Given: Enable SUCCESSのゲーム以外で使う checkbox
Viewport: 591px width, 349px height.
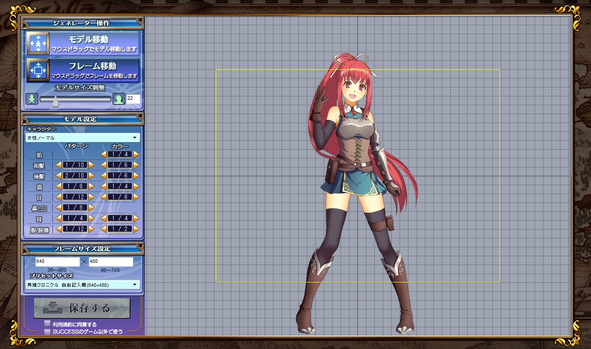Looking at the screenshot, I should 47,331.
